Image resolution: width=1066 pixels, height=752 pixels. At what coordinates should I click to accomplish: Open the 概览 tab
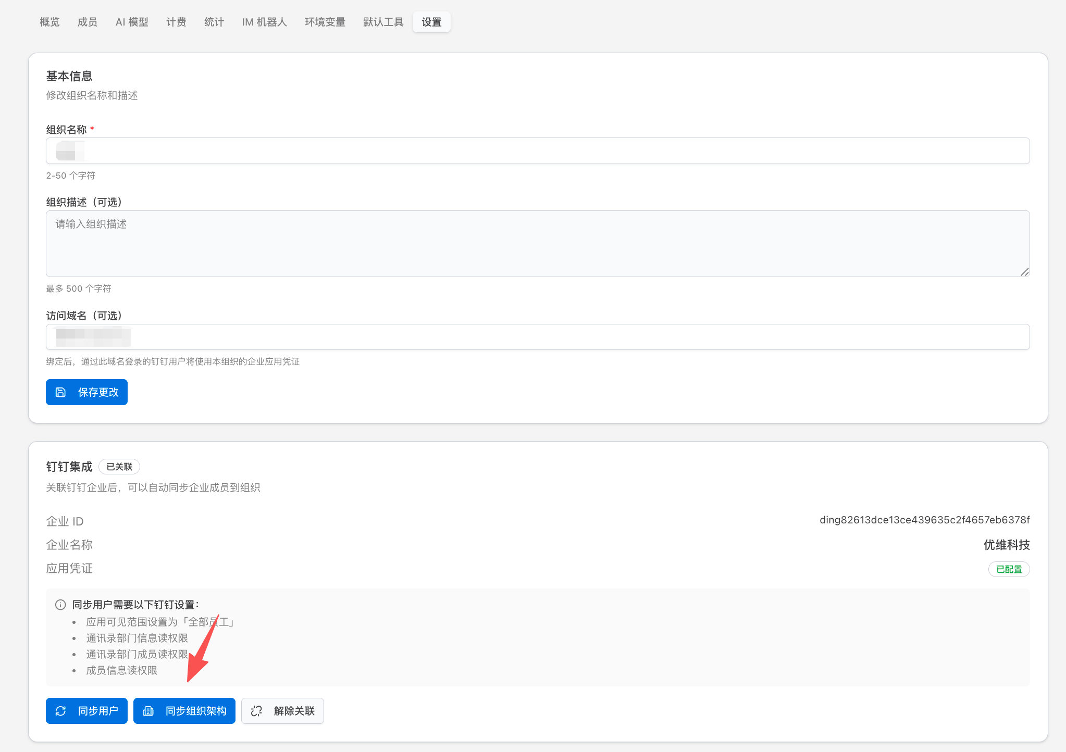(49, 22)
